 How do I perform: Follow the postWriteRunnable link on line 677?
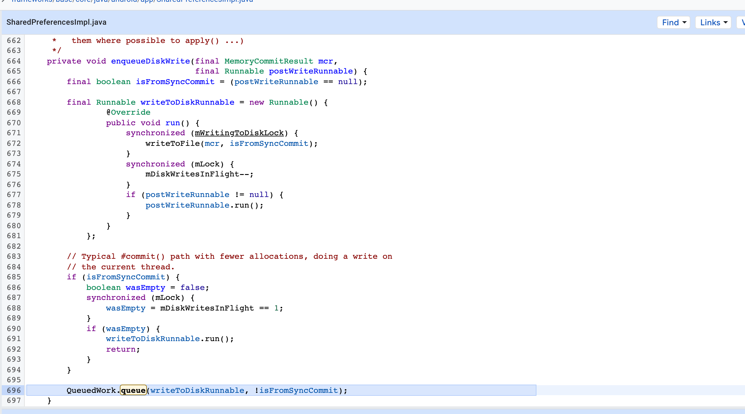click(188, 194)
